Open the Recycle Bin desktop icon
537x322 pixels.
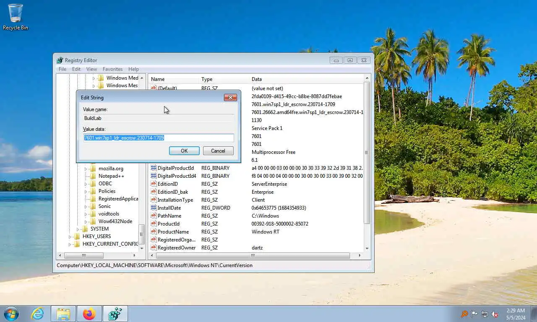[16, 17]
